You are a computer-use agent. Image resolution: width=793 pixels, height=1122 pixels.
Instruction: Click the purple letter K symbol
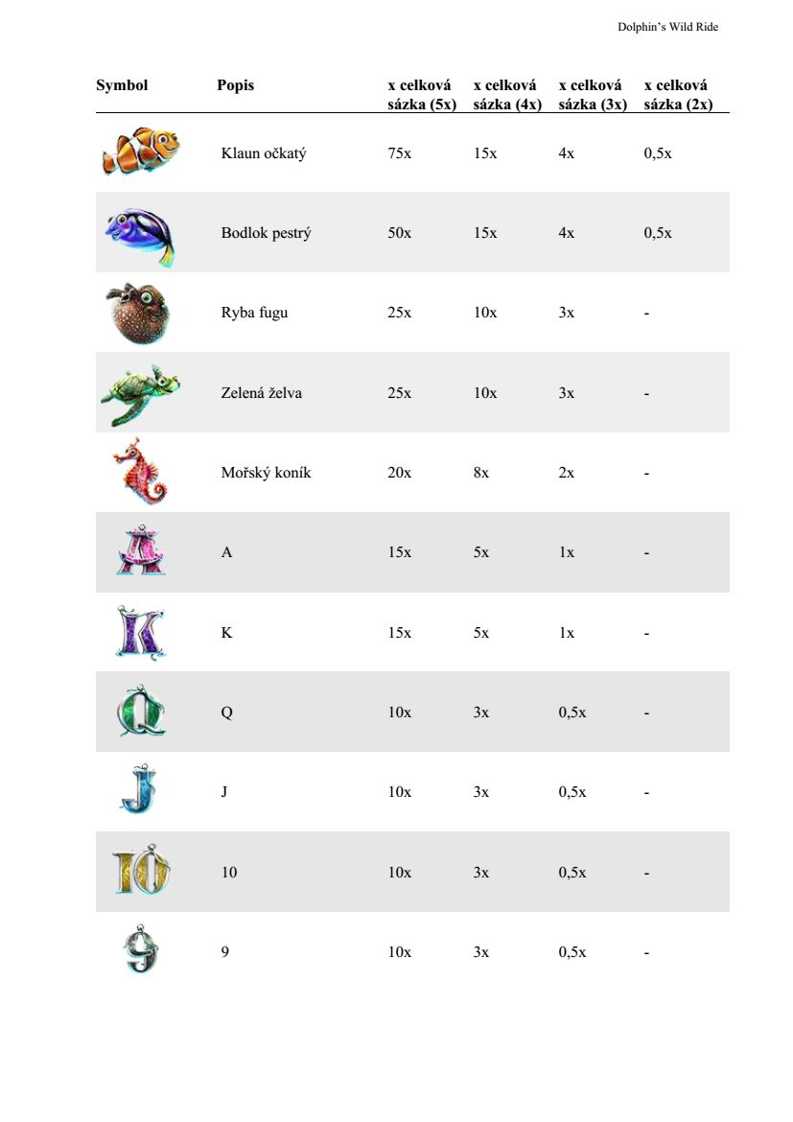tap(139, 632)
